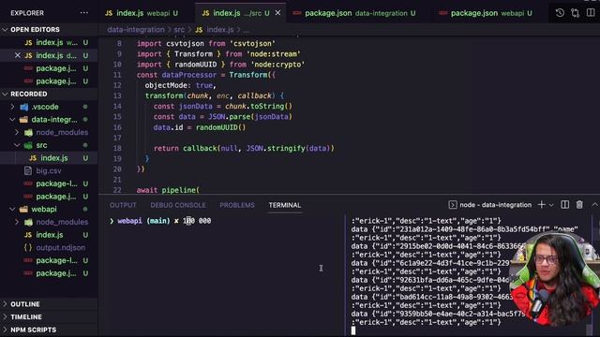Select index.js w... in Open Editors

(x=49, y=42)
